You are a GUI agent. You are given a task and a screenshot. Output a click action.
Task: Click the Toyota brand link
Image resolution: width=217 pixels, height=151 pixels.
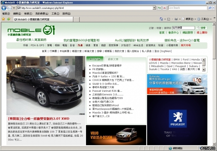point(164,69)
